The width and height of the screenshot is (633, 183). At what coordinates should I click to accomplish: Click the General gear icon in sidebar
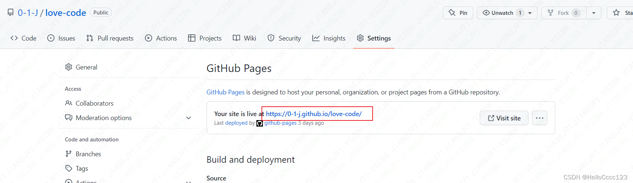point(69,67)
